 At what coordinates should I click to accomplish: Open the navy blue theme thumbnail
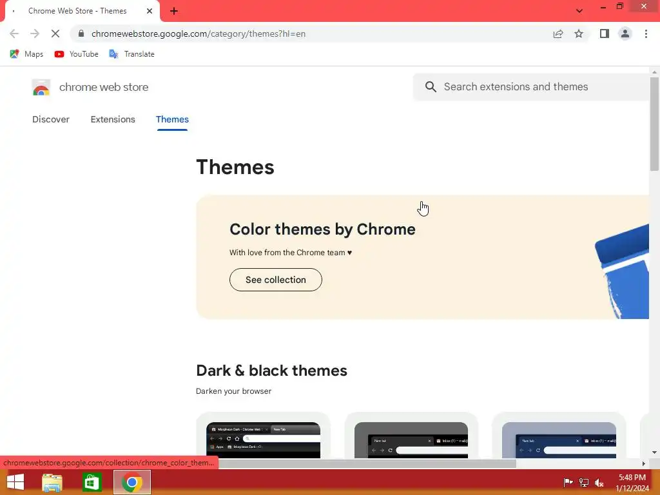coord(559,440)
